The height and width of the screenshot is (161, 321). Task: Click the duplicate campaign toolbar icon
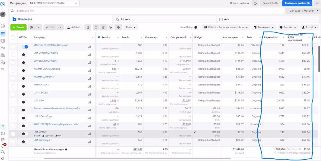click(32, 27)
